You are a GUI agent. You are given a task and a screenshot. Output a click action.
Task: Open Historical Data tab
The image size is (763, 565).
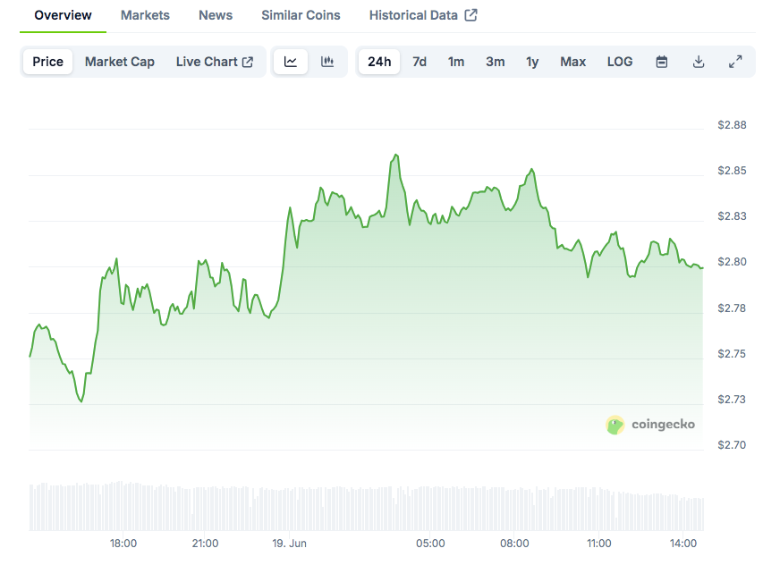423,15
